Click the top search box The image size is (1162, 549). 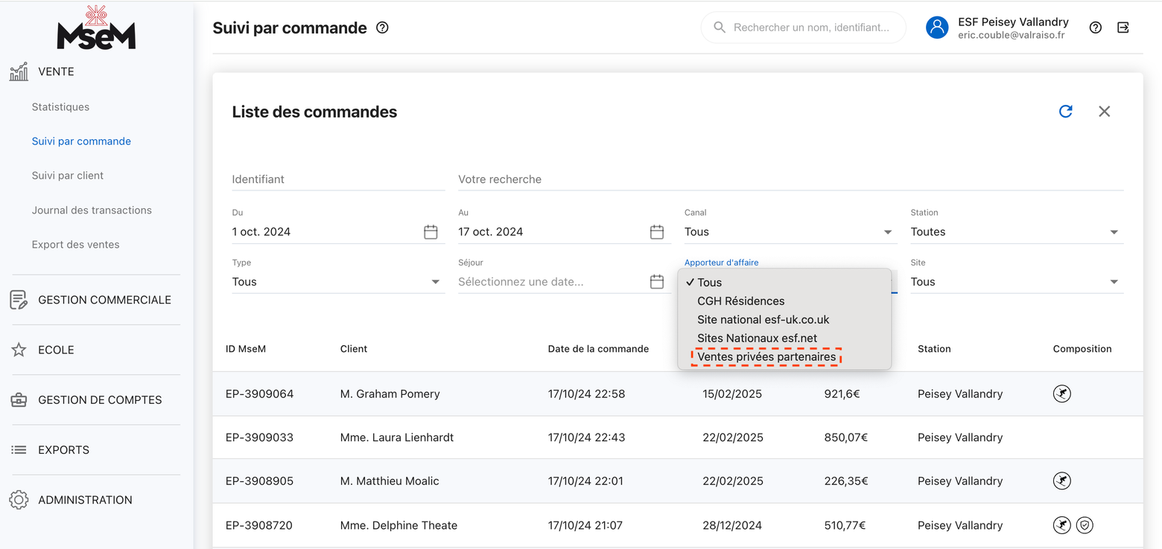804,28
